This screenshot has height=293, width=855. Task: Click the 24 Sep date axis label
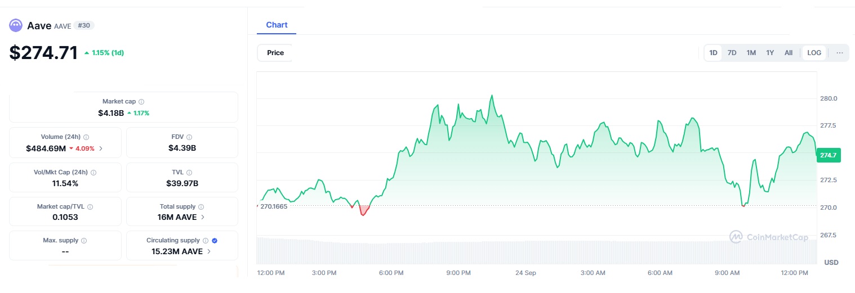(x=526, y=273)
